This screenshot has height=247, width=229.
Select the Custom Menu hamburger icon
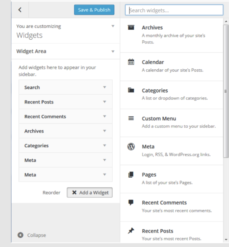click(131, 118)
